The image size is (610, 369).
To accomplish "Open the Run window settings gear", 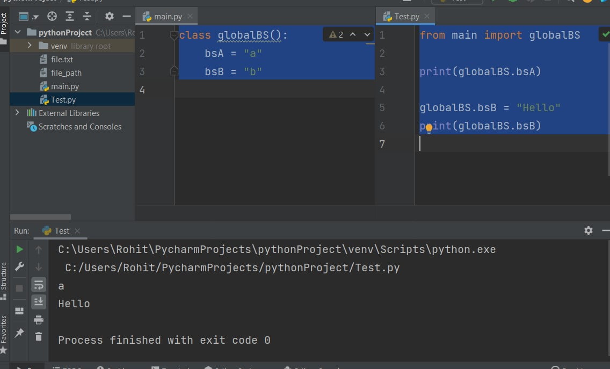I will [x=589, y=230].
